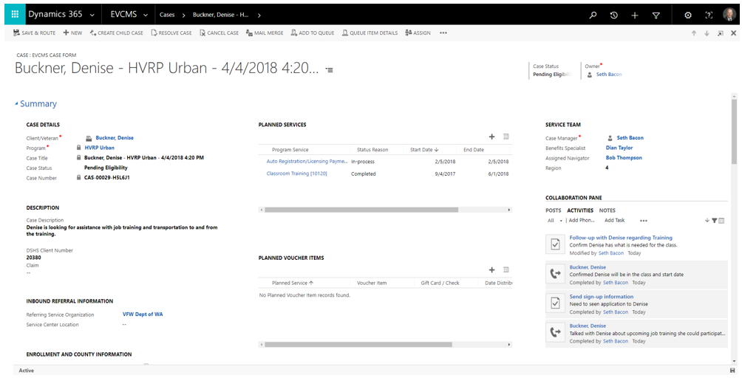The image size is (742, 378).
Task: Click the search magnifier in top bar
Action: click(593, 15)
